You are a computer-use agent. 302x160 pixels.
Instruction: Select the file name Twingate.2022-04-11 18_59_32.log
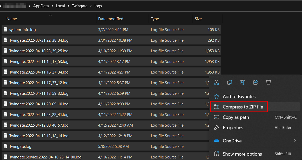pos(39,93)
